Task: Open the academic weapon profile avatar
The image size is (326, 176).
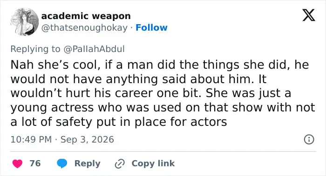Action: coord(25,22)
